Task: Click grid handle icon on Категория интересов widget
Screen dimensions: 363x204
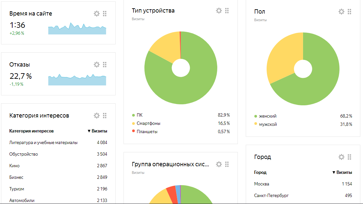Action: (x=105, y=116)
